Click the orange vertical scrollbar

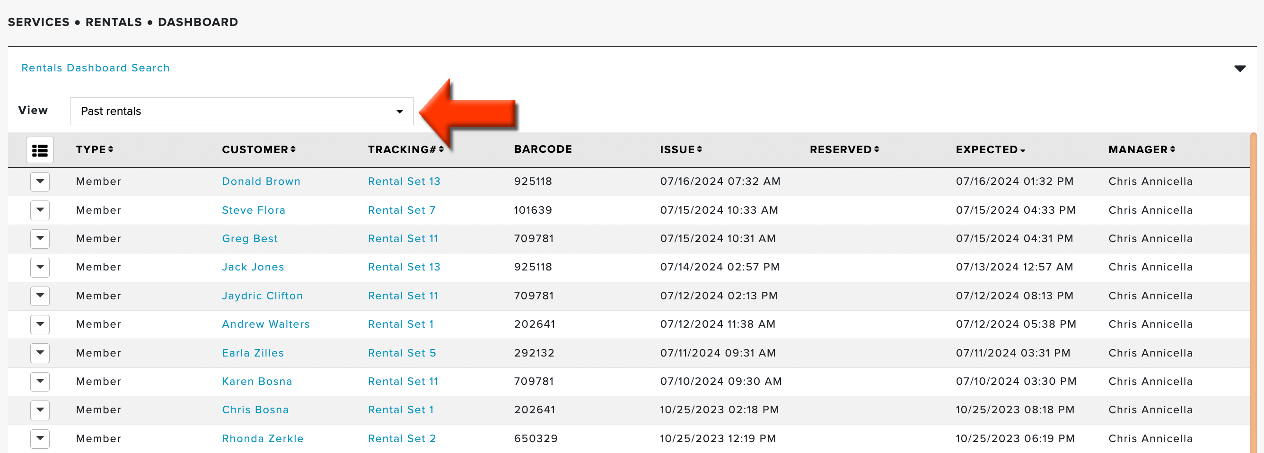(x=1253, y=293)
